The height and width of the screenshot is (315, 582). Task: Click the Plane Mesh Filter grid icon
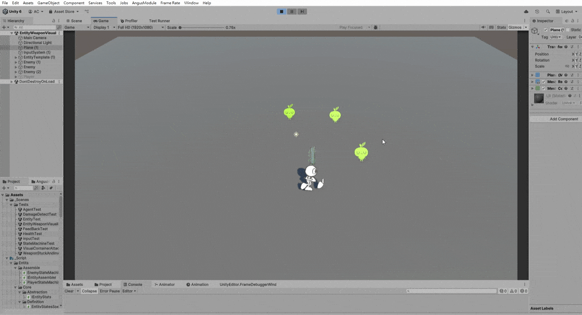(x=538, y=75)
